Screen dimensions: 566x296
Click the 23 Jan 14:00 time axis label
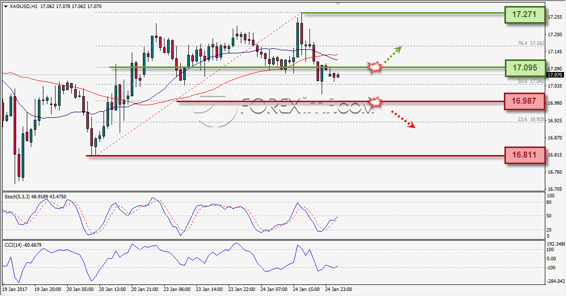210,289
